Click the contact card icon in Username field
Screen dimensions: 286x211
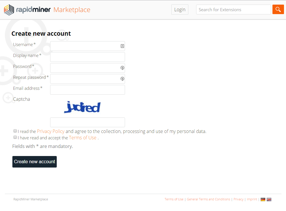tap(122, 46)
